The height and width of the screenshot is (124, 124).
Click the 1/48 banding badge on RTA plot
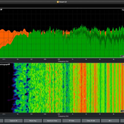(x=122, y=56)
